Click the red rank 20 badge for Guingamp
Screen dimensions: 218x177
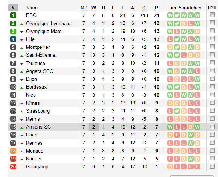tap(13, 166)
